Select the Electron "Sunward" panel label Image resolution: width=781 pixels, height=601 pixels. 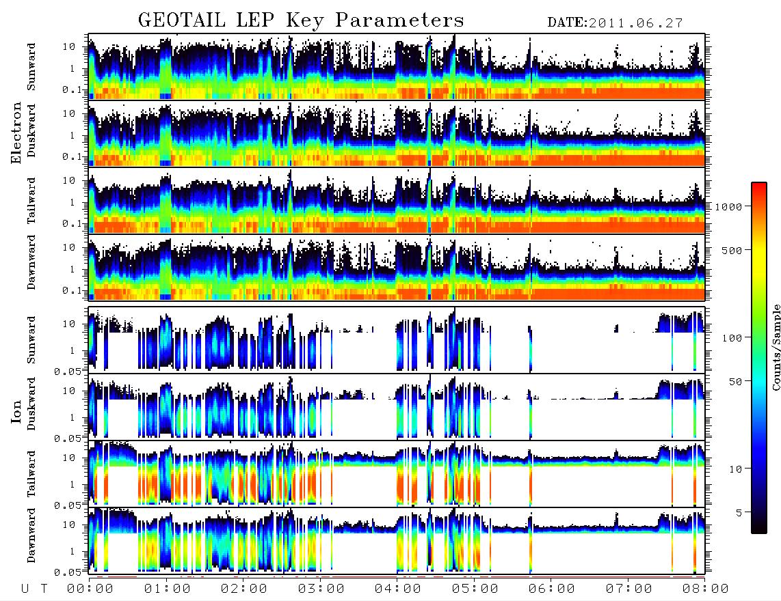point(31,67)
